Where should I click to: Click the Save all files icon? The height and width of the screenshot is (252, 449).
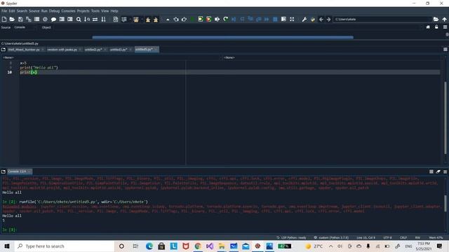[x=29, y=19]
